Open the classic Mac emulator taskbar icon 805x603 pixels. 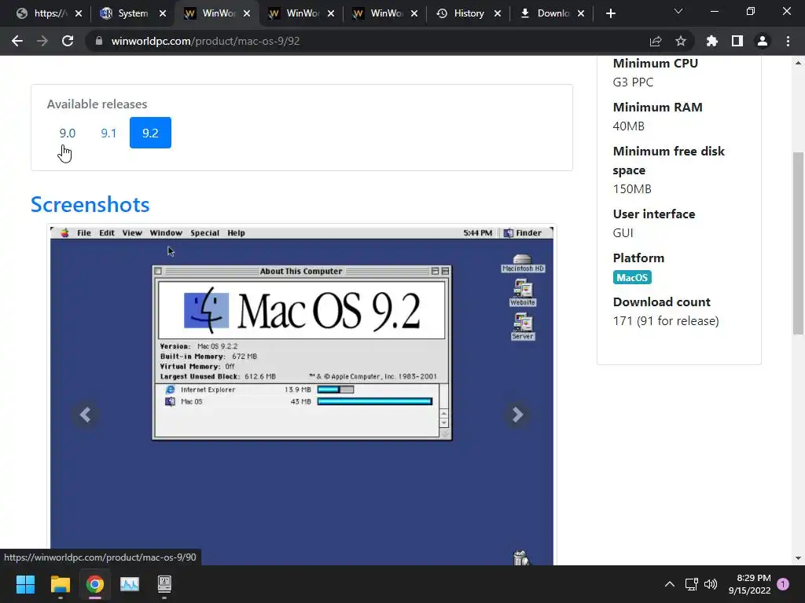164,584
